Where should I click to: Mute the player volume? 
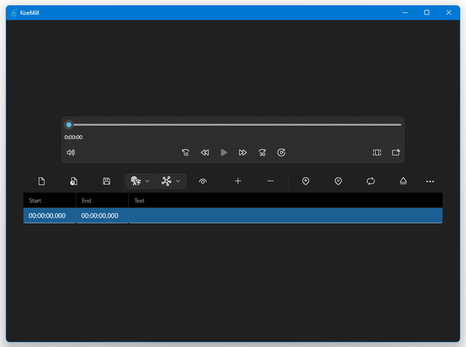pos(71,153)
